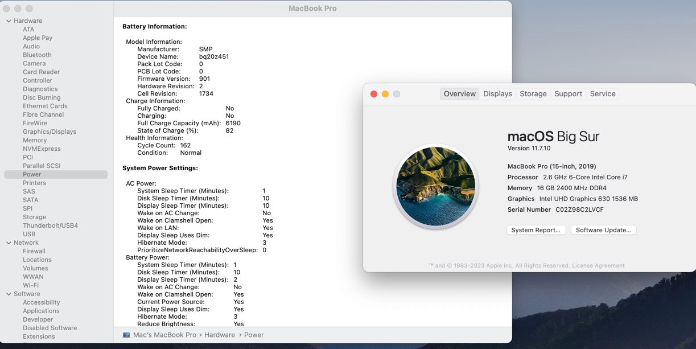Collapse the Hardware section in sidebar

point(9,21)
